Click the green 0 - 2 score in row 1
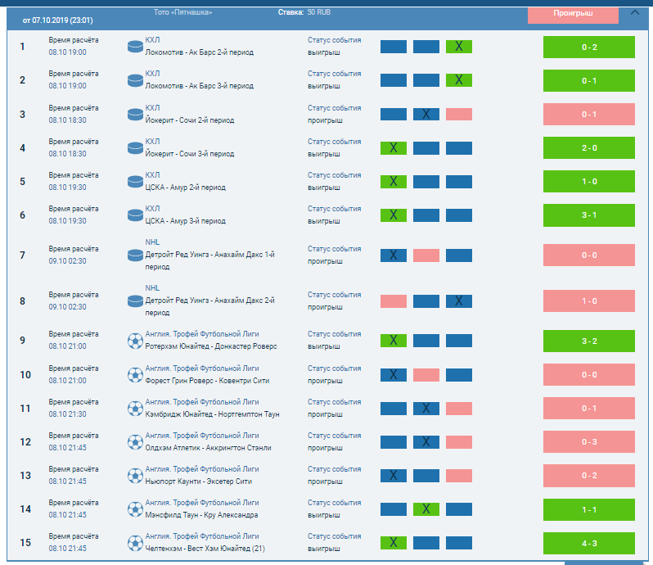Screen dimensions: 653x565 pos(589,47)
